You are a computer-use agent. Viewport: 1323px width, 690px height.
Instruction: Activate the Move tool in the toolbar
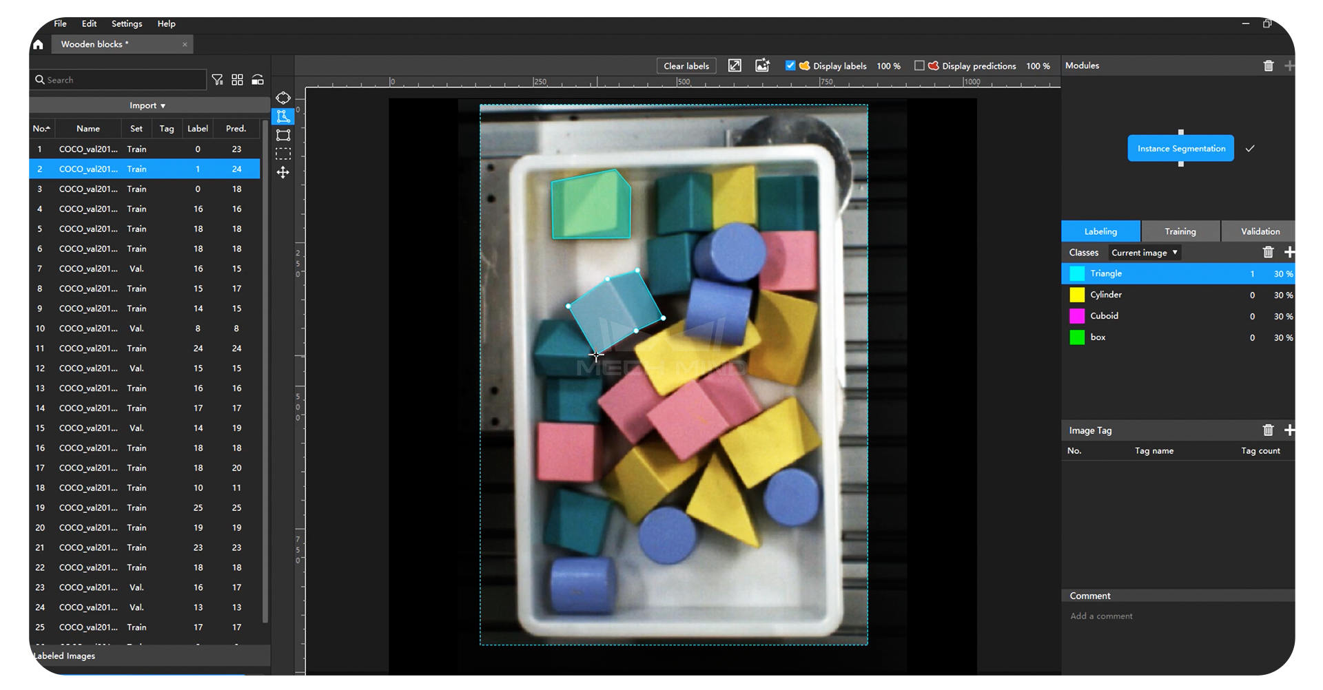[x=283, y=173]
